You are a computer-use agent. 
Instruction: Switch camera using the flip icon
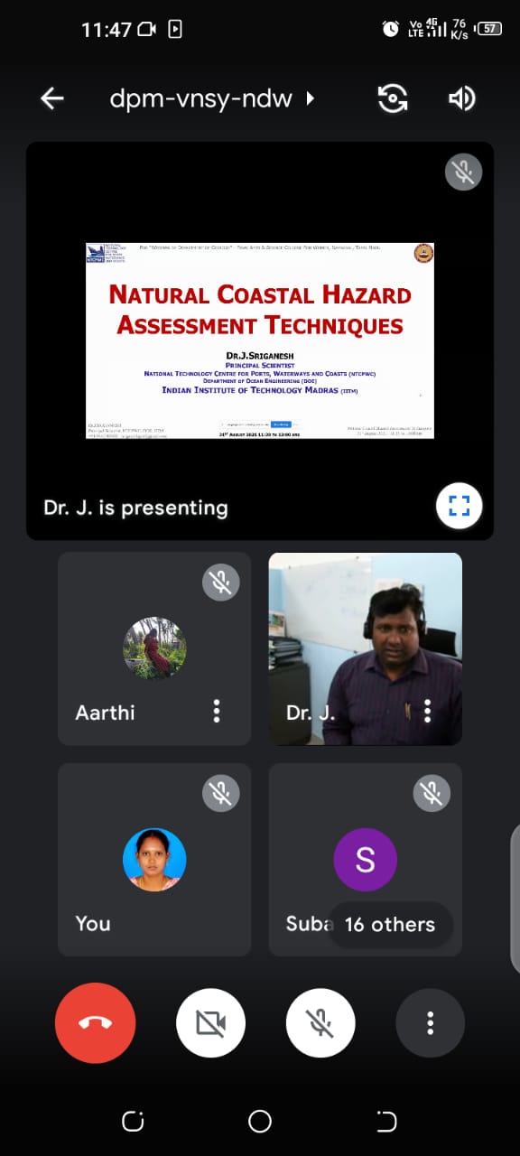click(392, 98)
